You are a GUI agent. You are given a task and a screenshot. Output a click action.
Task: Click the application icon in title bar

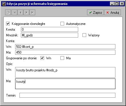coord(4,4)
